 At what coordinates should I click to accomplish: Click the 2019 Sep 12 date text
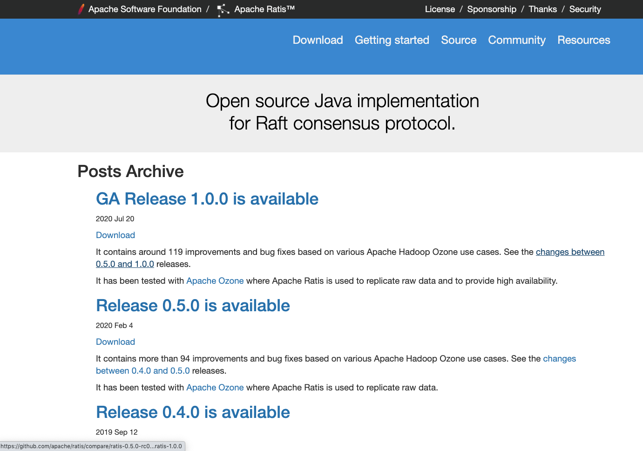117,432
